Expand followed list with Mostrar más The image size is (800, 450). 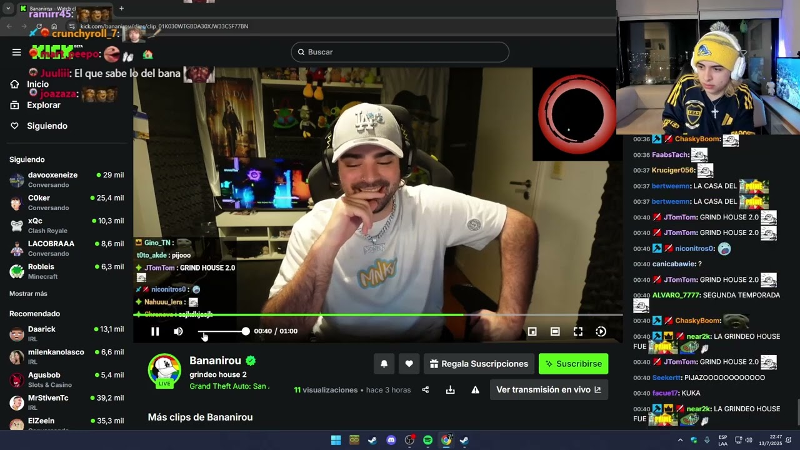tap(28, 294)
